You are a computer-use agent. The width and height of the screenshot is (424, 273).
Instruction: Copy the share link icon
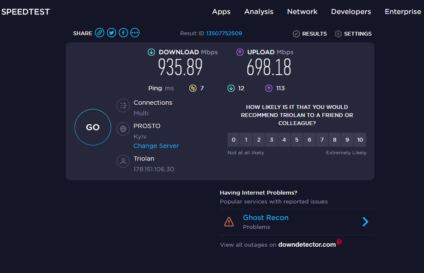click(x=100, y=33)
